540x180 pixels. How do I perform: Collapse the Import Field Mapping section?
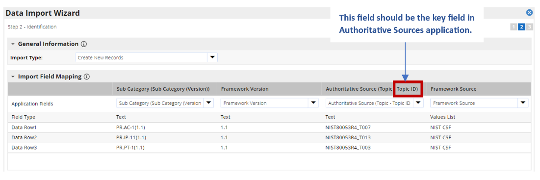13,77
